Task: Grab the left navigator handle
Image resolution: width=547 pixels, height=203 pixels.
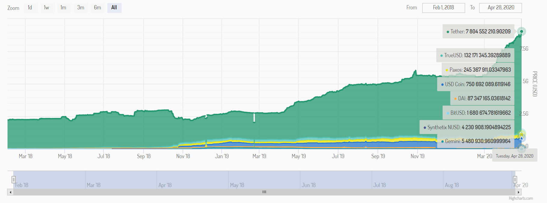Action: 14,180
